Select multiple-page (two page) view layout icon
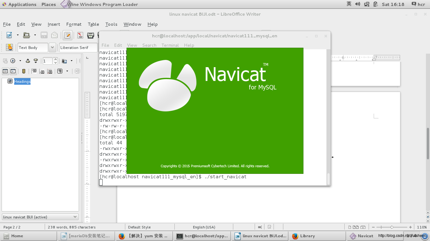The height and width of the screenshot is (241, 430). [356, 227]
